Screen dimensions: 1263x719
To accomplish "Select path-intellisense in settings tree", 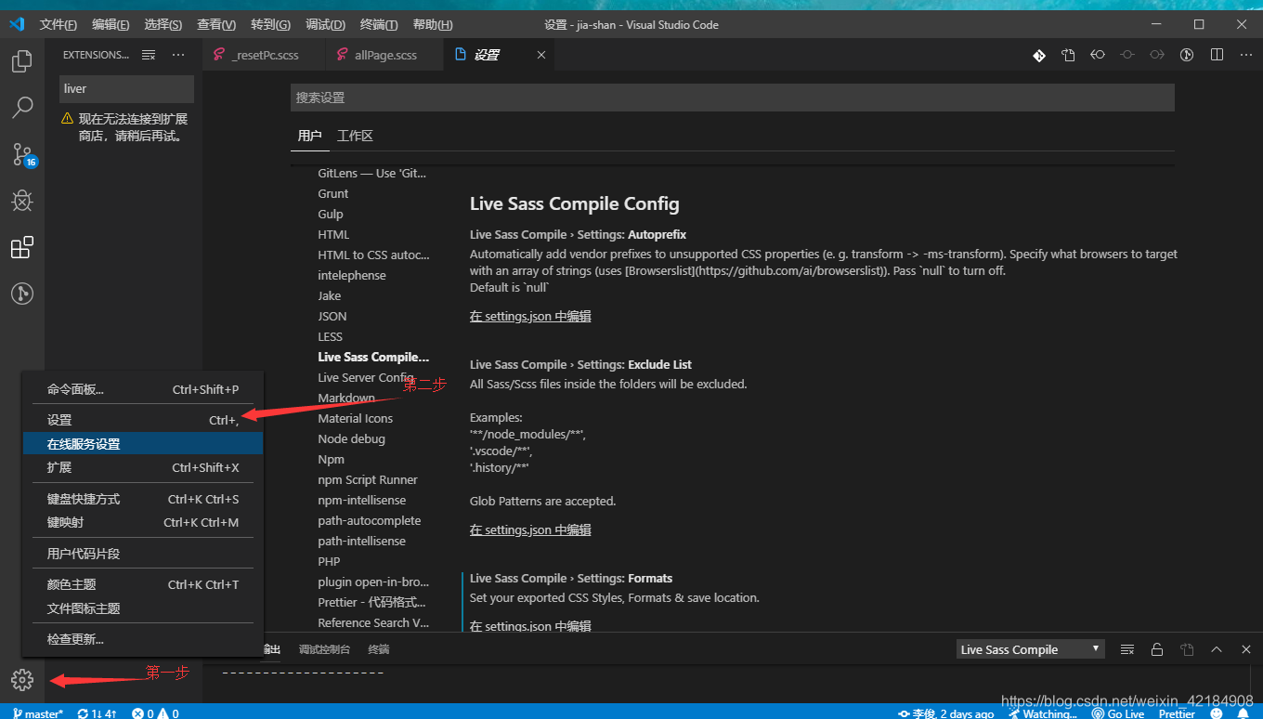I will tap(361, 541).
